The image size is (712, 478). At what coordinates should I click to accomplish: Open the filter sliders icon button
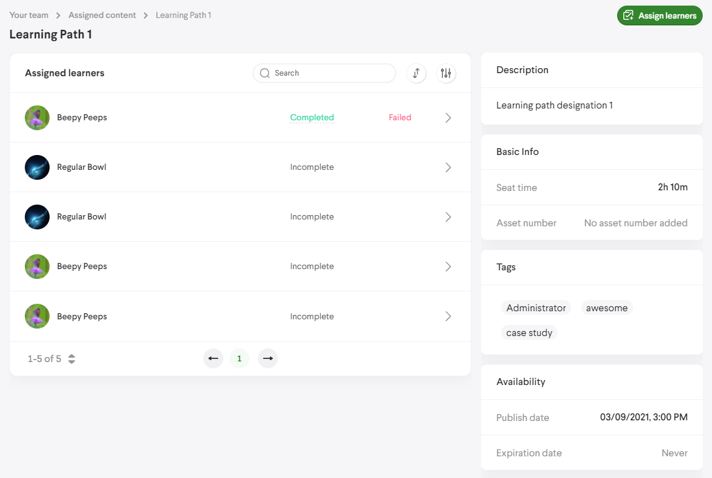[446, 73]
